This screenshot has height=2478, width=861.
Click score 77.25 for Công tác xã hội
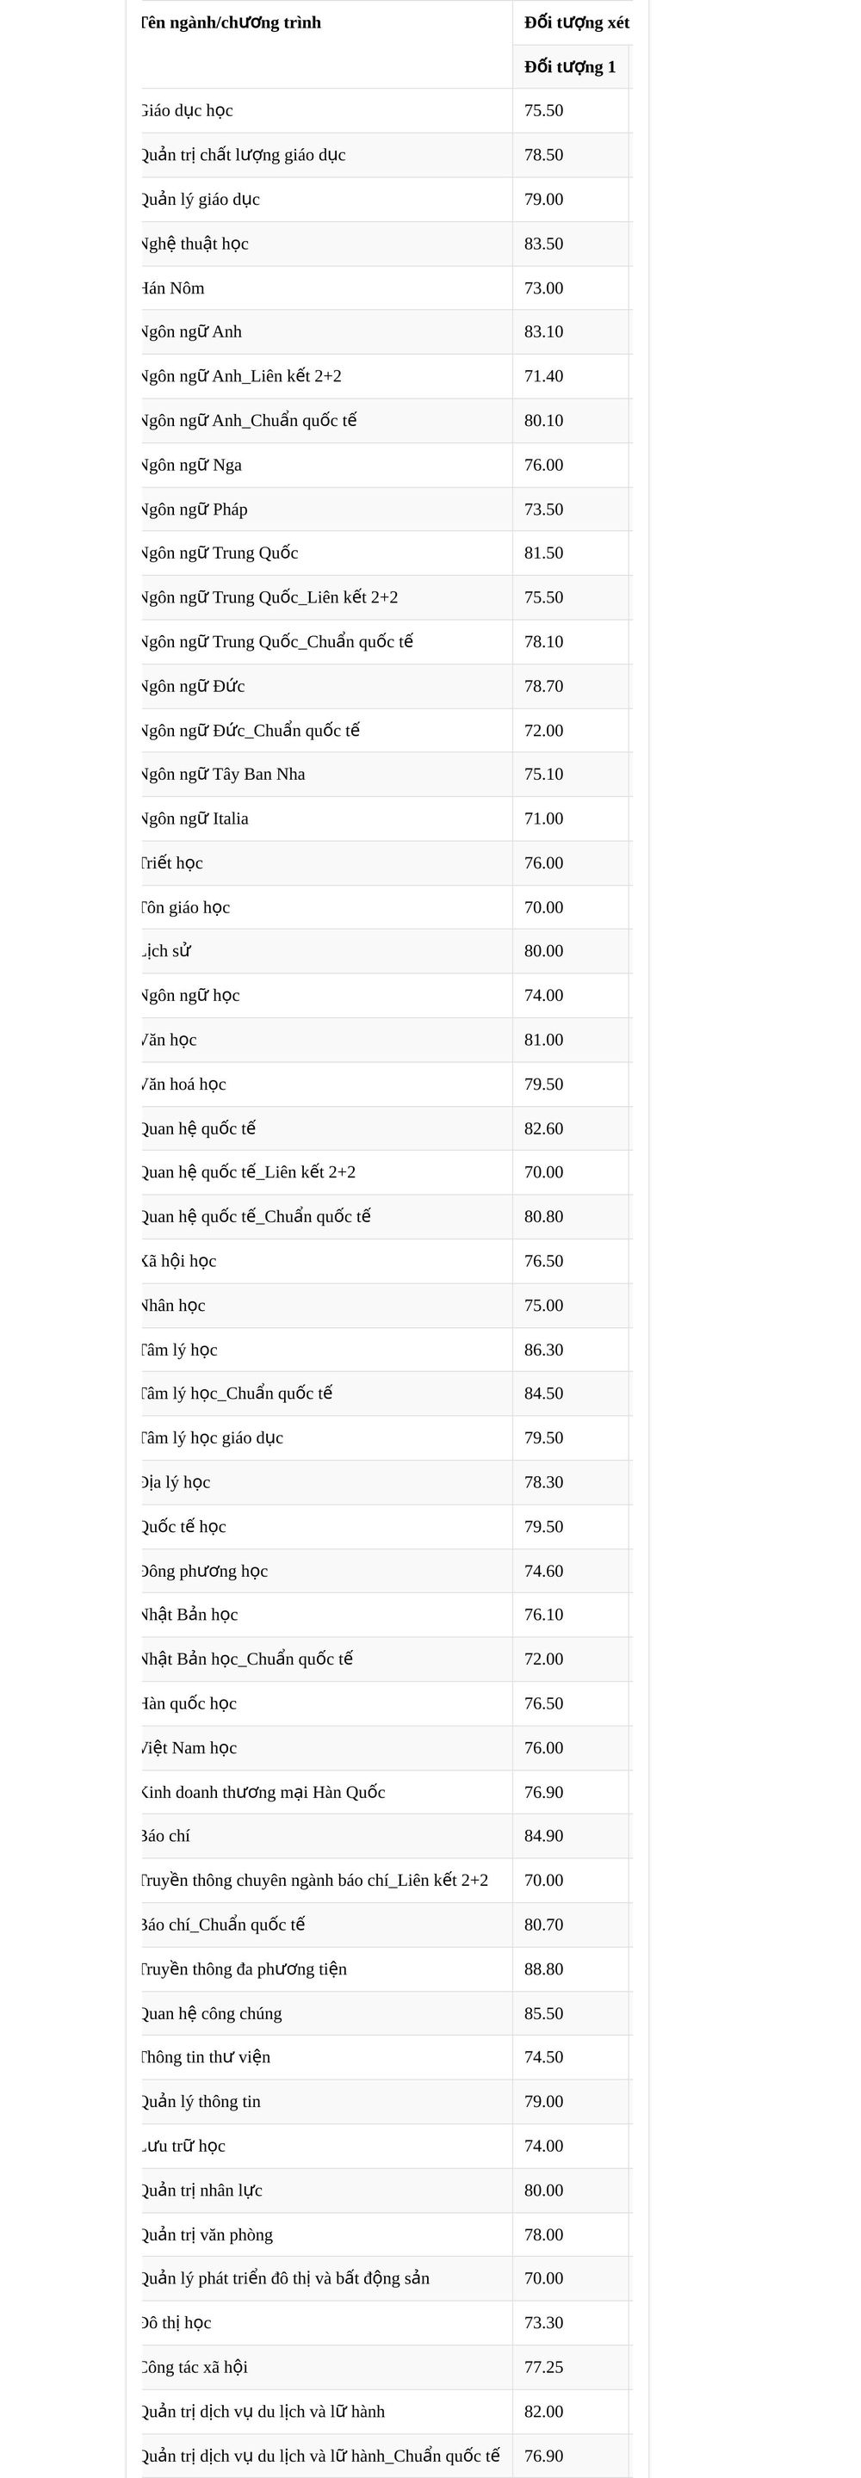543,2367
